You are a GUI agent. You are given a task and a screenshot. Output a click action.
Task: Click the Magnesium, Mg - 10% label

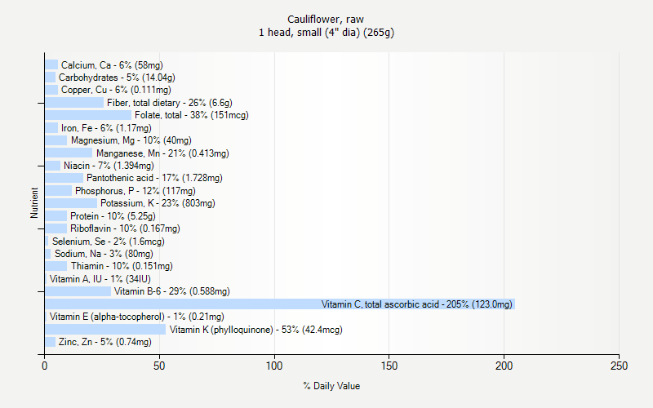click(x=131, y=140)
